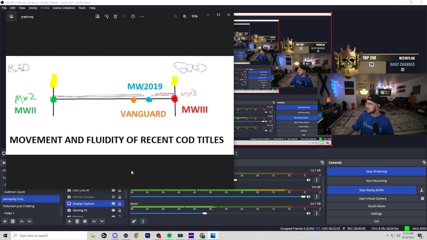427x240 pixels.
Task: Move selected source up
Action: pos(94,221)
